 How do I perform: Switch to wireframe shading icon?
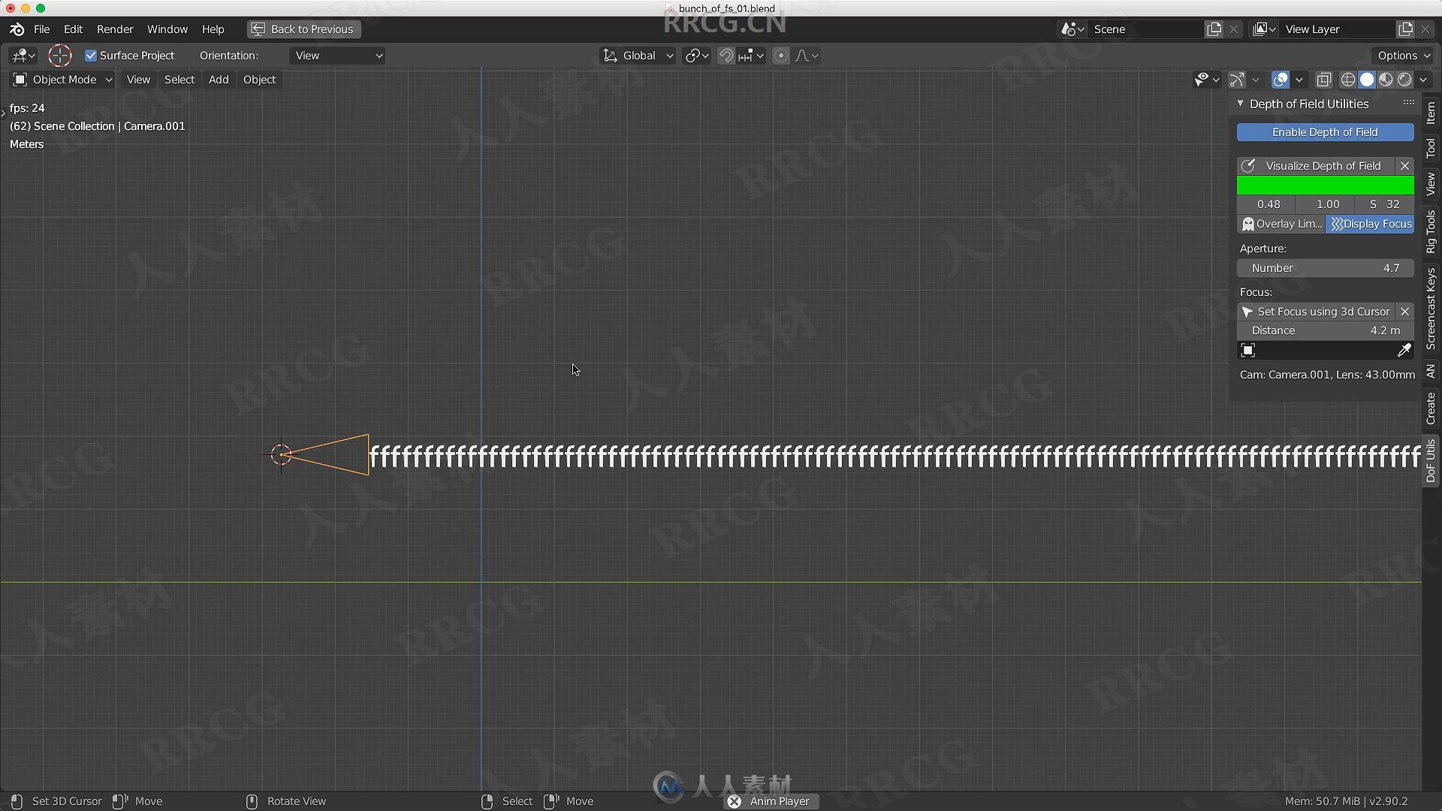(1348, 80)
